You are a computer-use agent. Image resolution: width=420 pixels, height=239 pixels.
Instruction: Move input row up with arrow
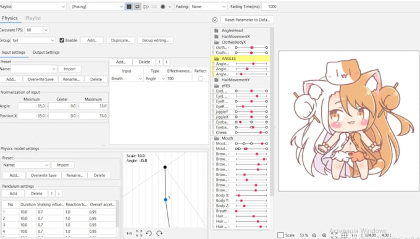pos(159,62)
